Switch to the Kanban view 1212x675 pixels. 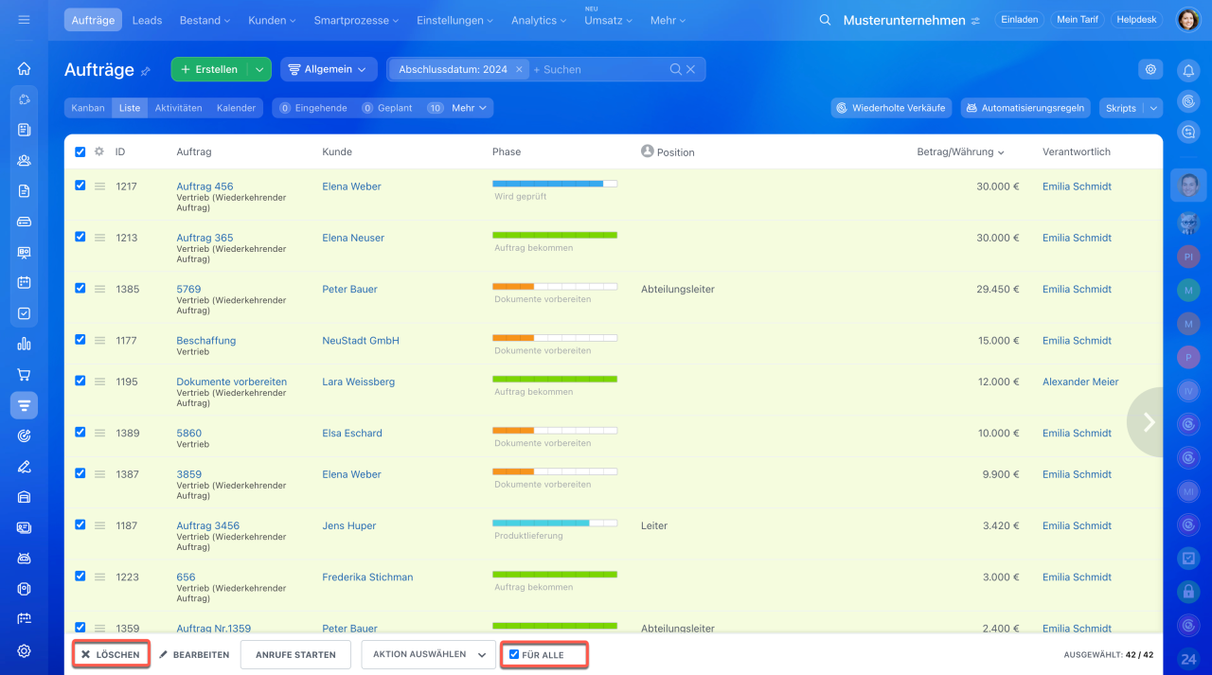[x=88, y=108]
